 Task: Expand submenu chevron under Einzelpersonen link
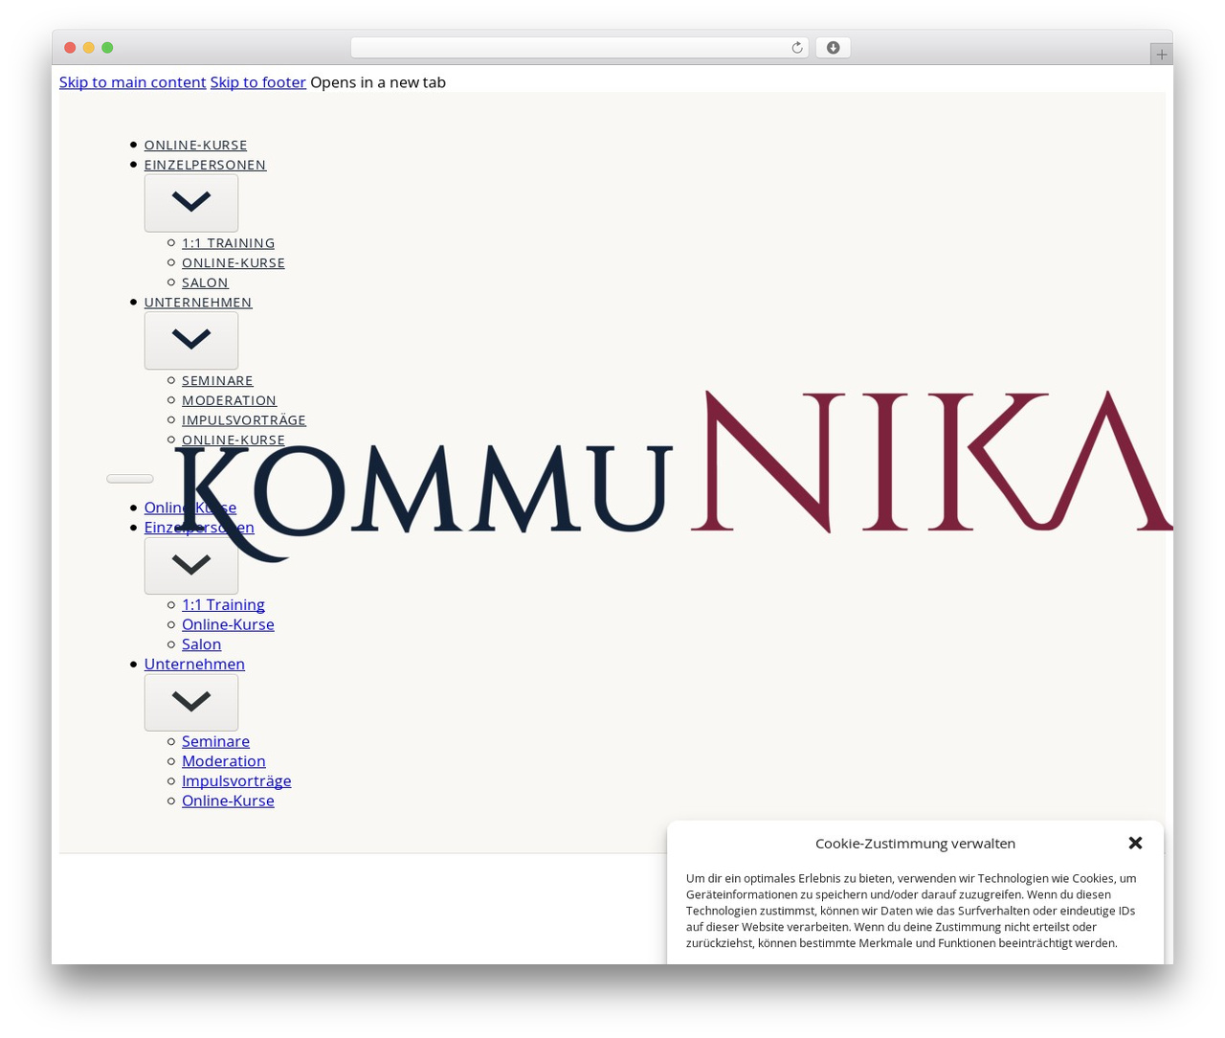click(x=191, y=566)
